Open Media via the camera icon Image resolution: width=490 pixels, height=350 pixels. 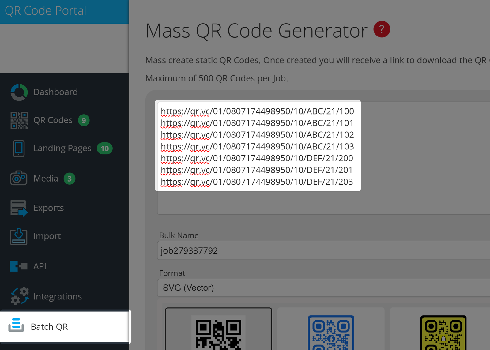point(19,178)
